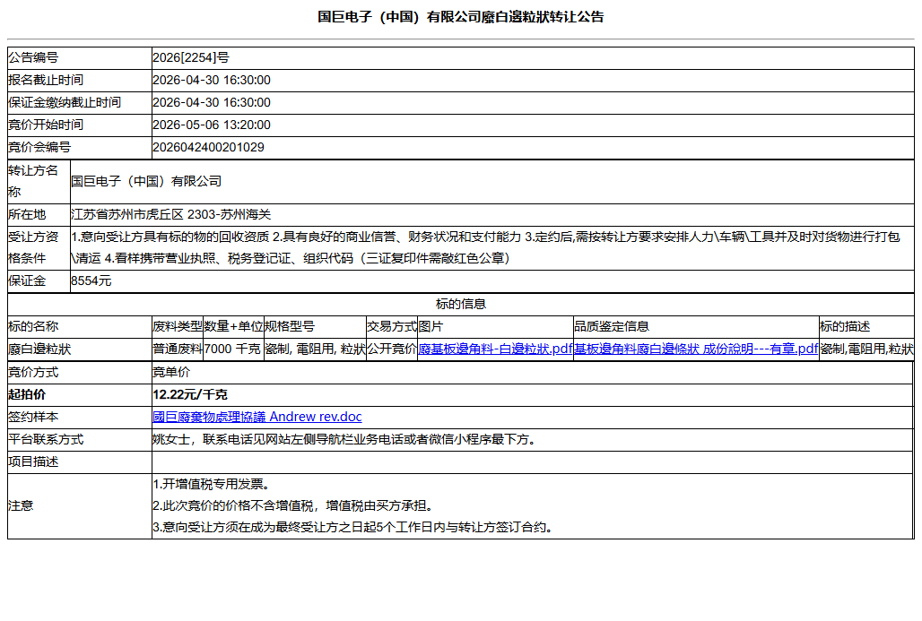Select auction number 2026042400201029
The width and height of the screenshot is (922, 621).
(208, 147)
